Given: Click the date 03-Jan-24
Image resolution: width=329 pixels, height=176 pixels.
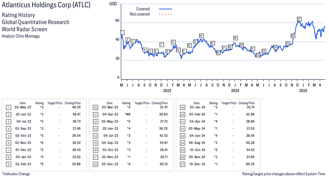Looking at the screenshot, I should [x=197, y=107].
